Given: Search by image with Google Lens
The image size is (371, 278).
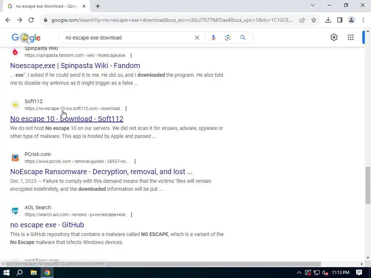Looking at the screenshot, I should coord(228,38).
